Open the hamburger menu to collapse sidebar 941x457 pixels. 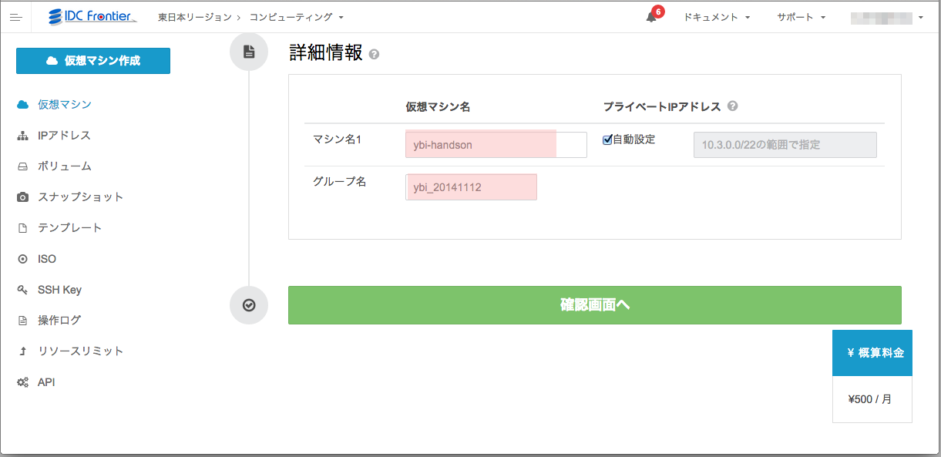click(15, 16)
